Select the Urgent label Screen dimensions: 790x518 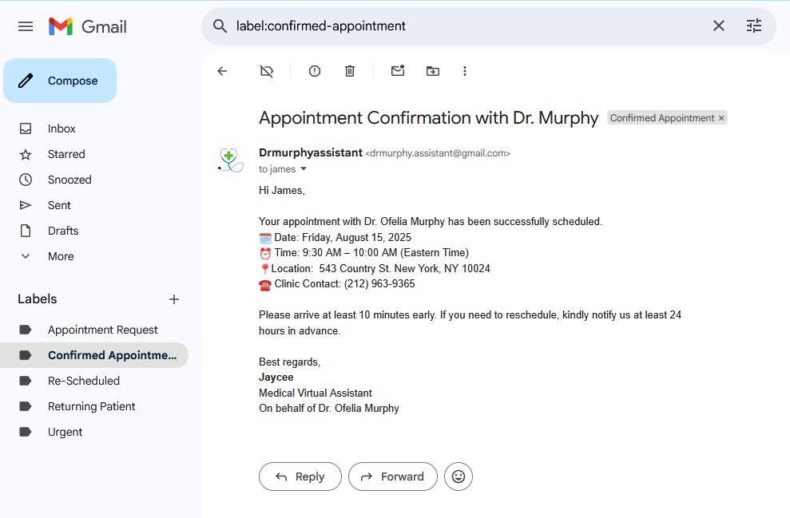[65, 432]
